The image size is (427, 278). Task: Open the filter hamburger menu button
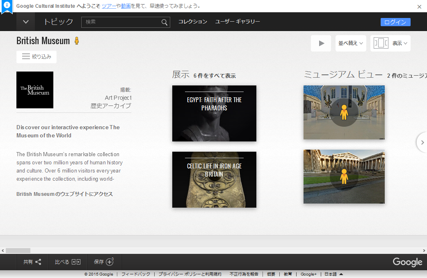[x=37, y=57]
